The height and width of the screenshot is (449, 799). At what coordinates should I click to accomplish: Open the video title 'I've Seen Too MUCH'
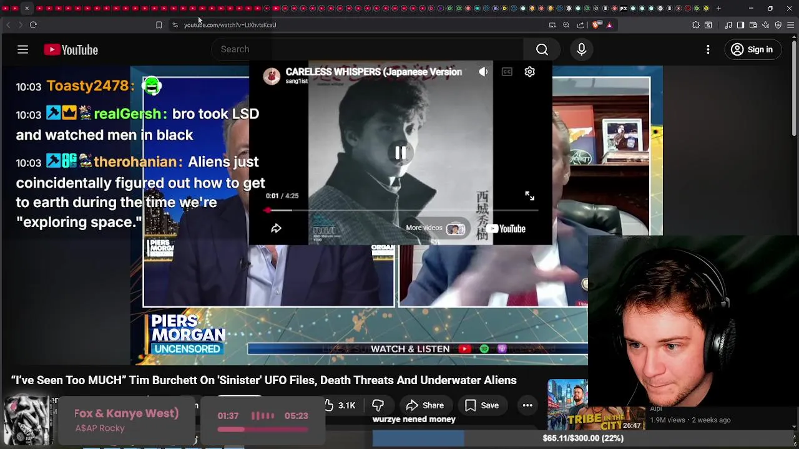tap(264, 380)
